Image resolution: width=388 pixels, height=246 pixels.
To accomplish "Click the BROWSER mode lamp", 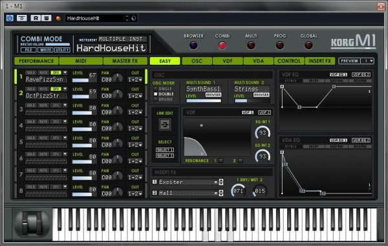I will (x=193, y=45).
